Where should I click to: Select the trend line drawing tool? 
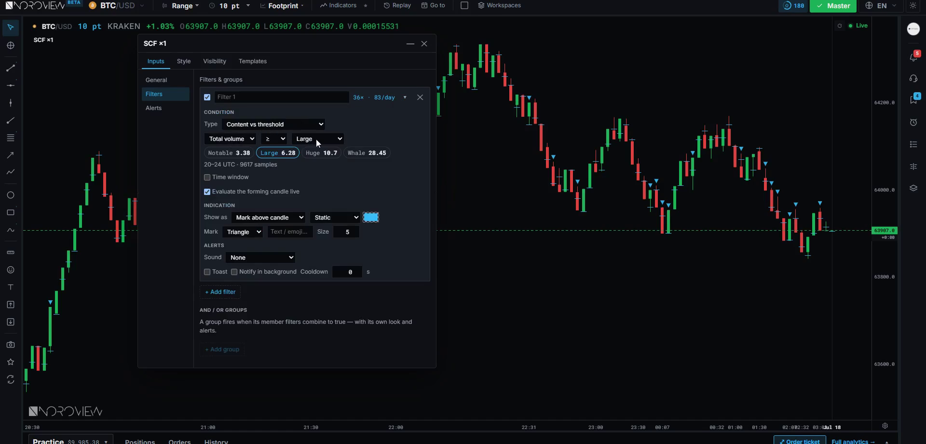(x=11, y=68)
